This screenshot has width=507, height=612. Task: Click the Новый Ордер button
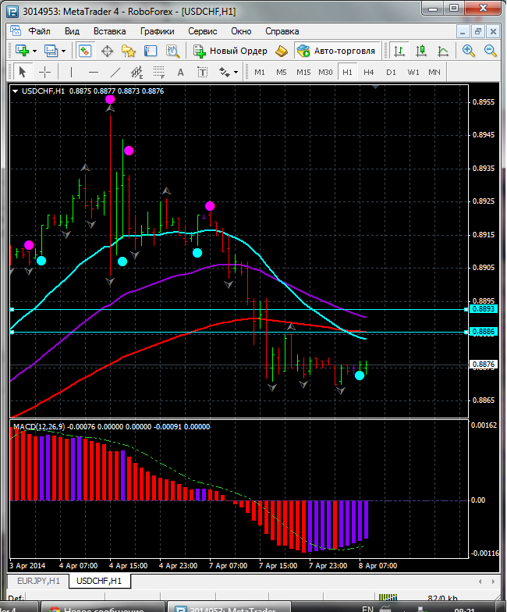pyautogui.click(x=231, y=51)
